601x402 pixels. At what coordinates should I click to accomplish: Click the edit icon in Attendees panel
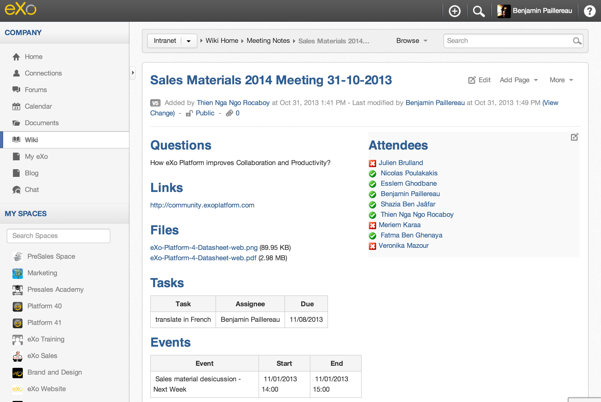pyautogui.click(x=574, y=137)
